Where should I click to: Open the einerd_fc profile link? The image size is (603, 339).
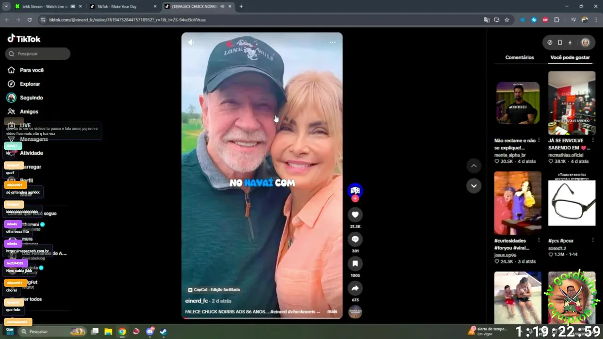click(196, 301)
